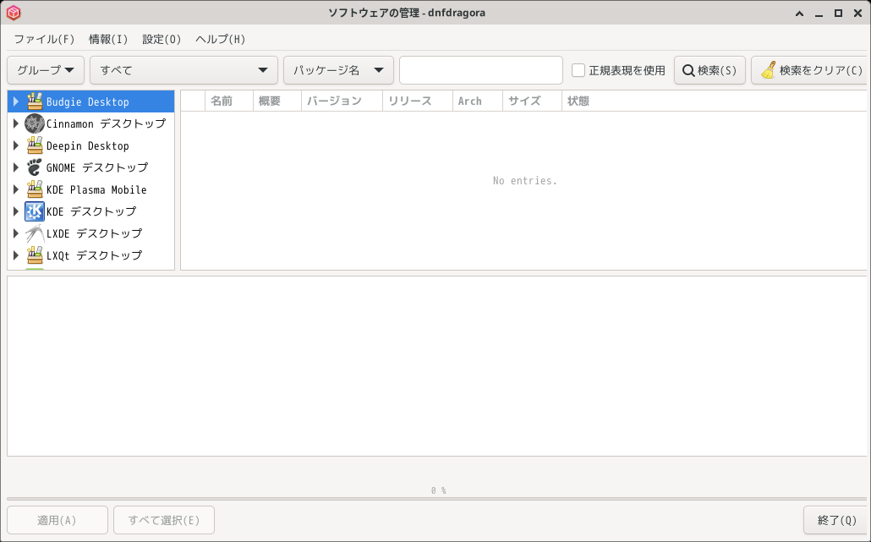Click the LXDE デスクトップ bird icon
Viewport: 871px width, 542px height.
tap(35, 233)
